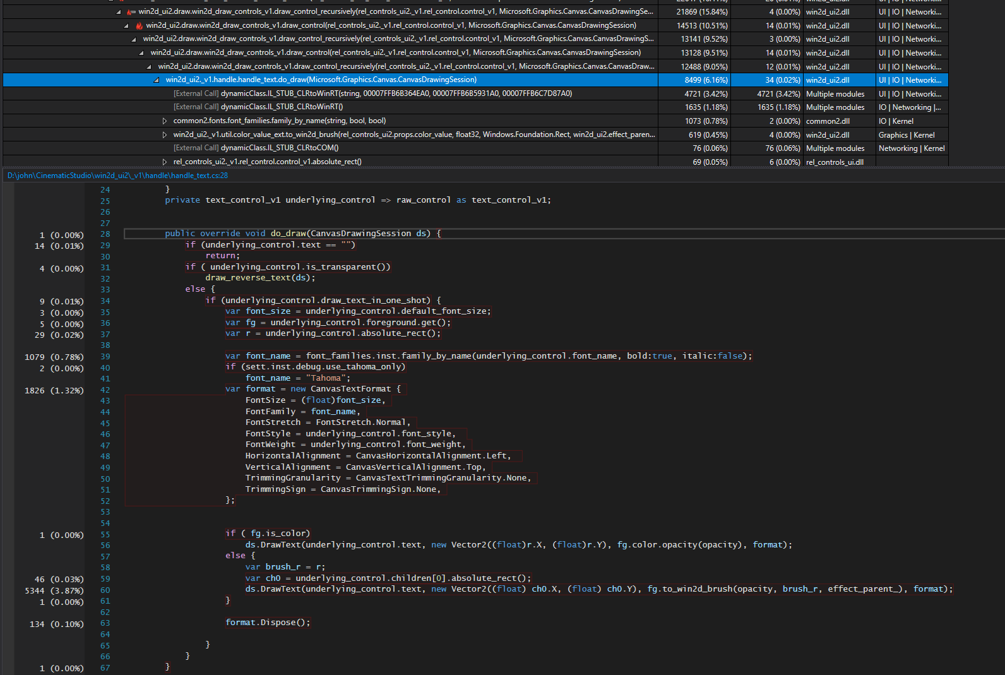This screenshot has width=1005, height=675.
Task: Click line number 28 in the source gutter
Action: coord(105,234)
